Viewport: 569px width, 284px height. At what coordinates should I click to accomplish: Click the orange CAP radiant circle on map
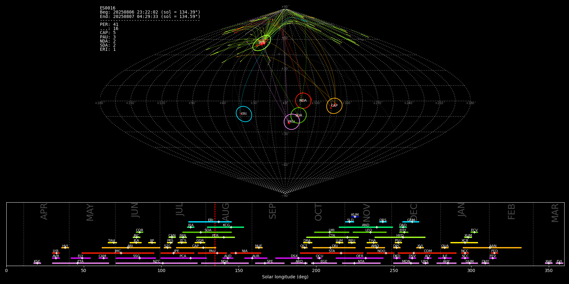[334, 106]
